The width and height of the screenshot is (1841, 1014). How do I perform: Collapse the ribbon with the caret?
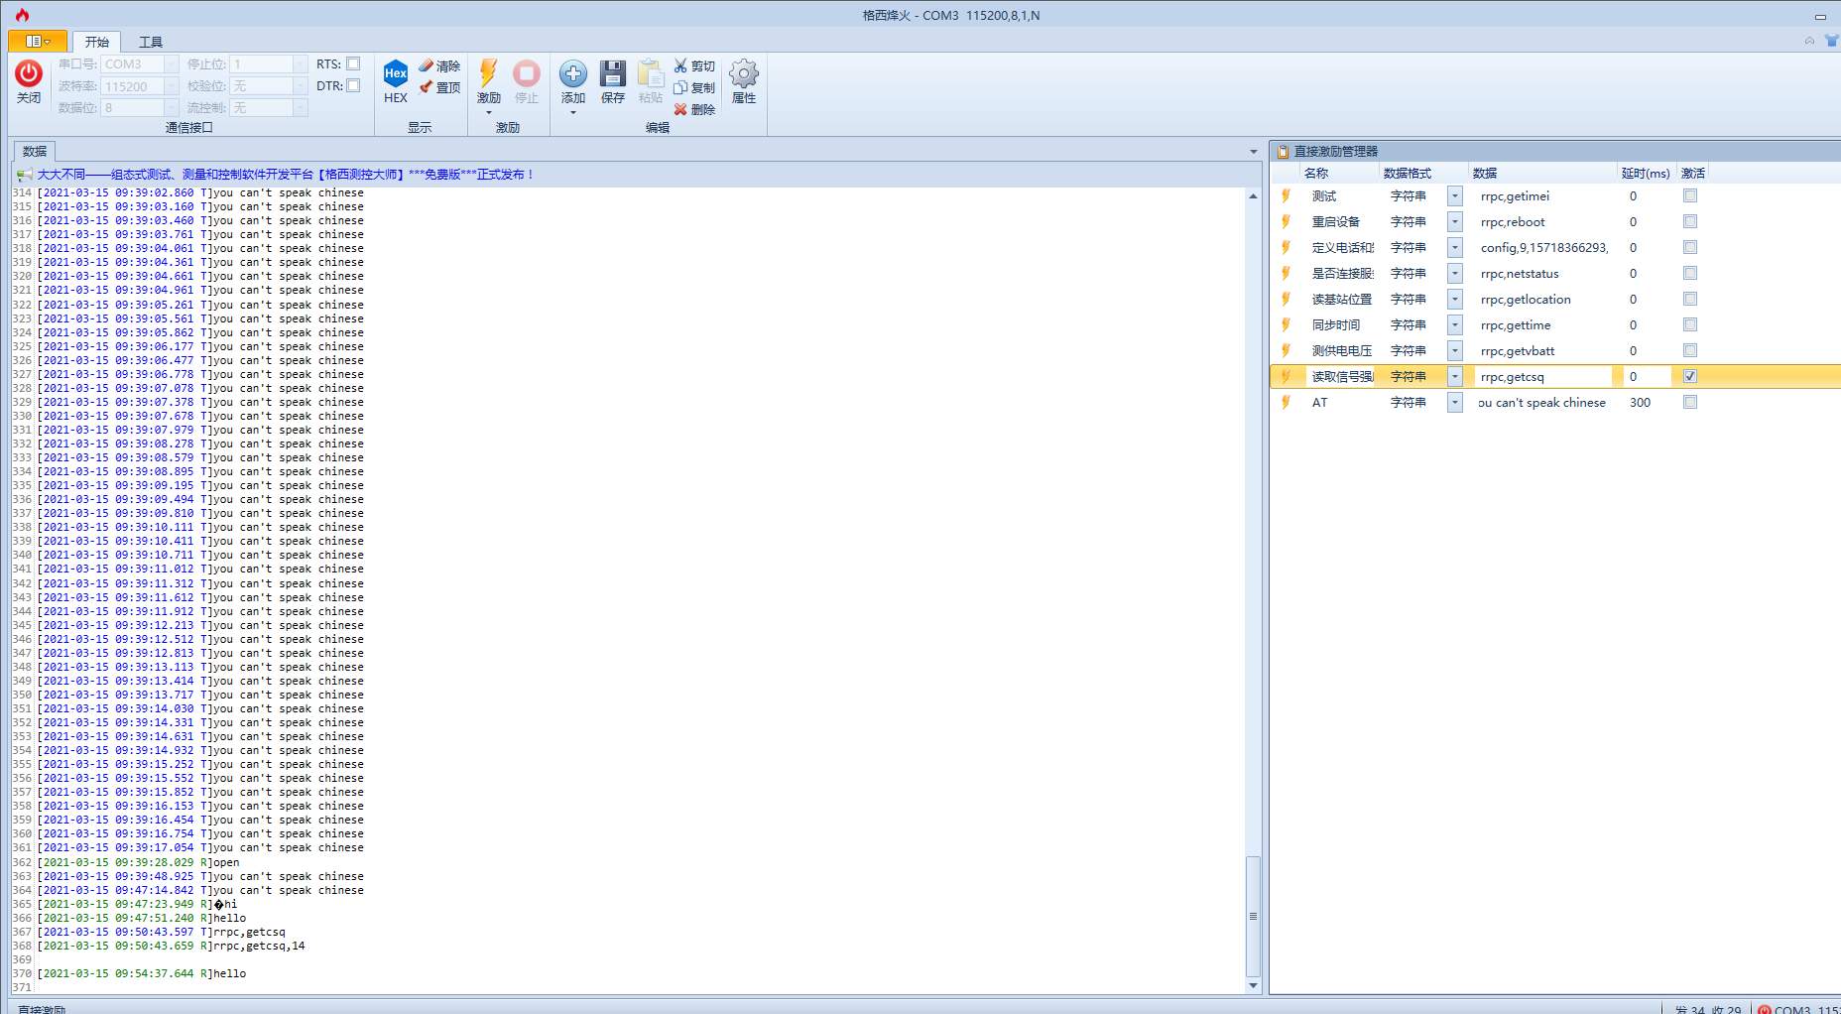tap(1809, 41)
